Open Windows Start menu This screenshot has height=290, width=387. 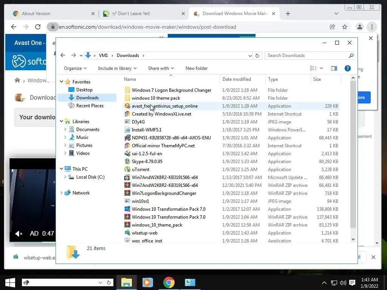point(10,282)
